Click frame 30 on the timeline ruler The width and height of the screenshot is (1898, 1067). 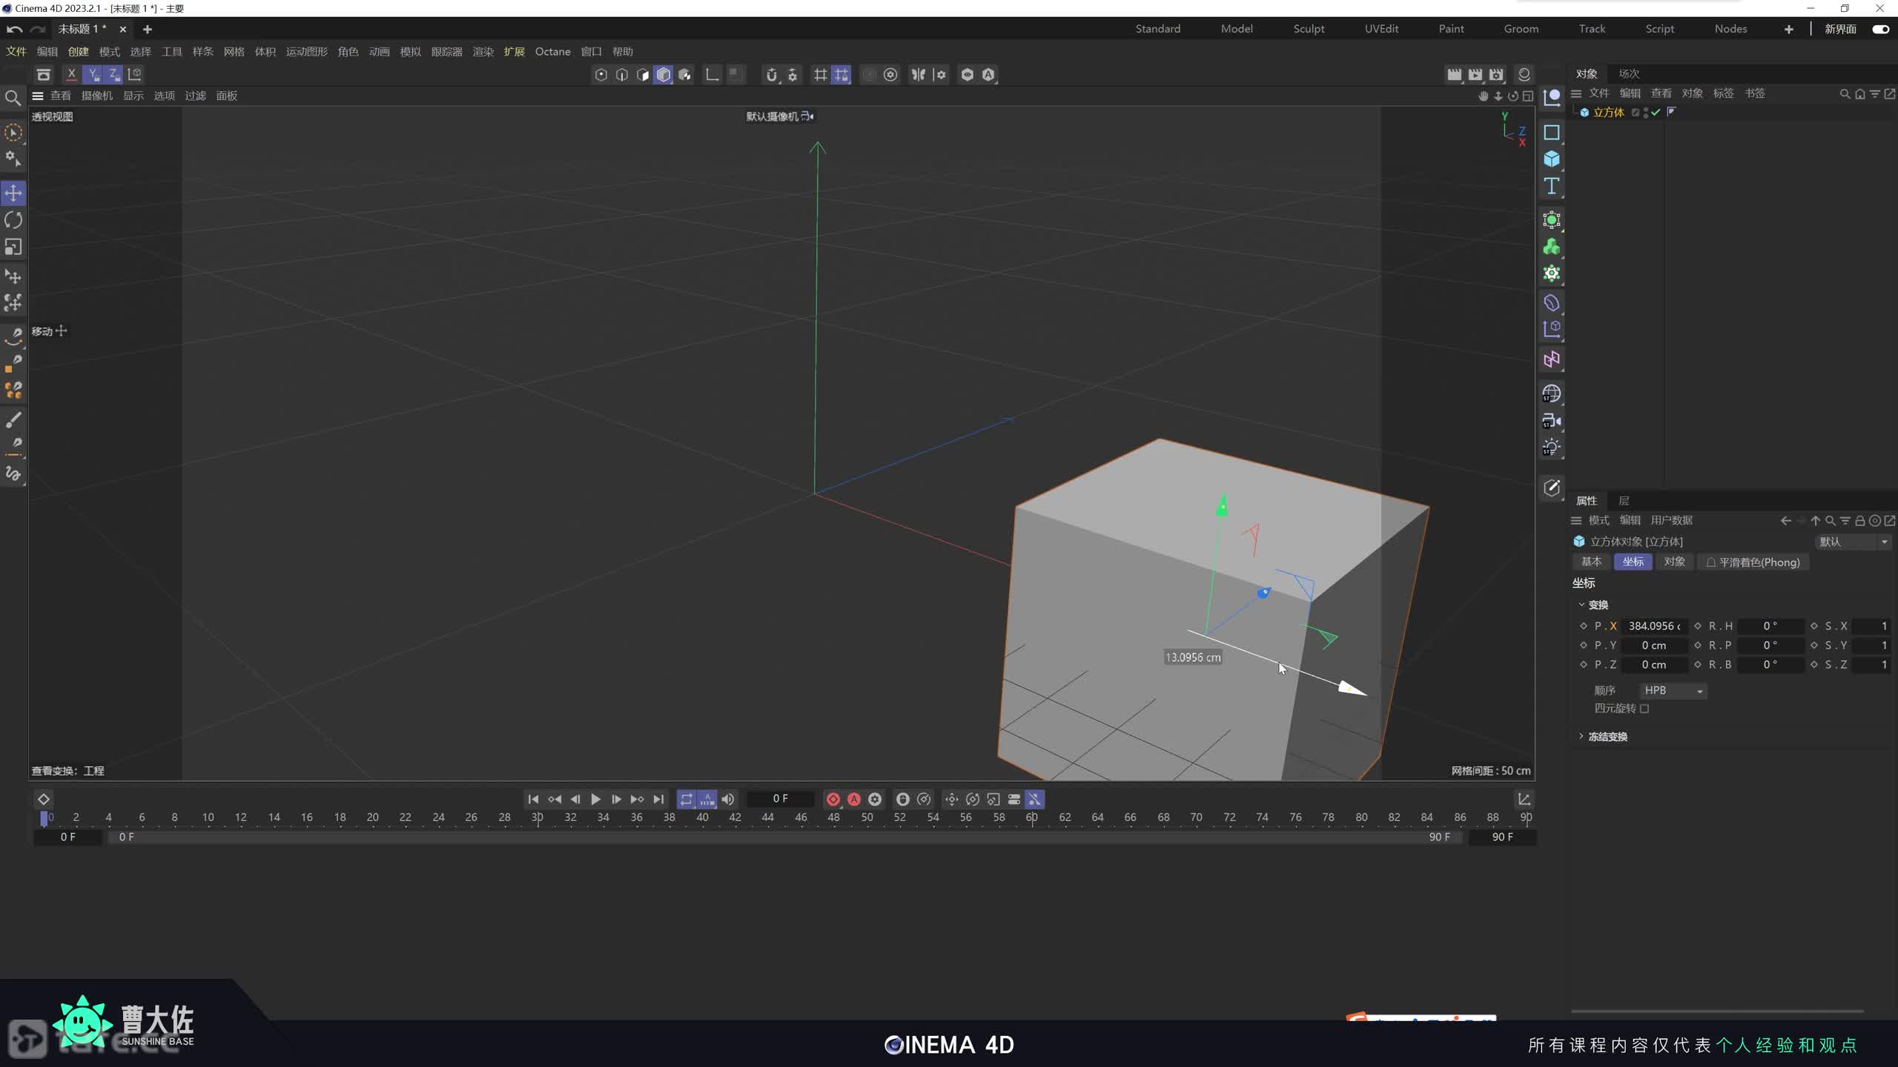[x=538, y=817]
